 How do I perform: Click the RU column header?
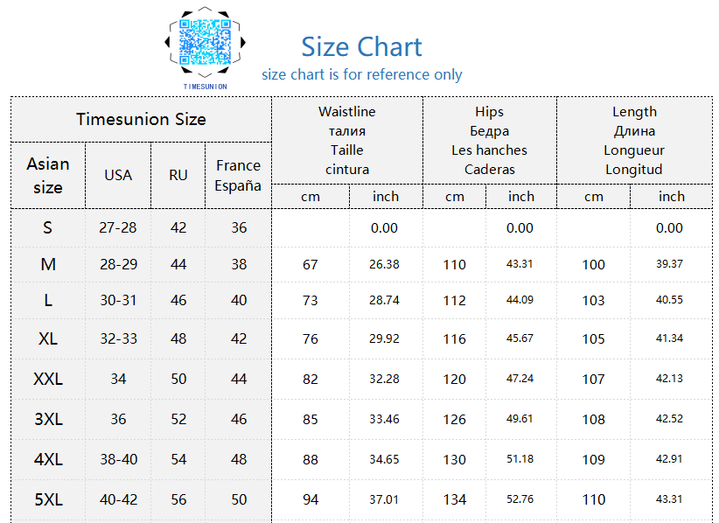(x=178, y=176)
